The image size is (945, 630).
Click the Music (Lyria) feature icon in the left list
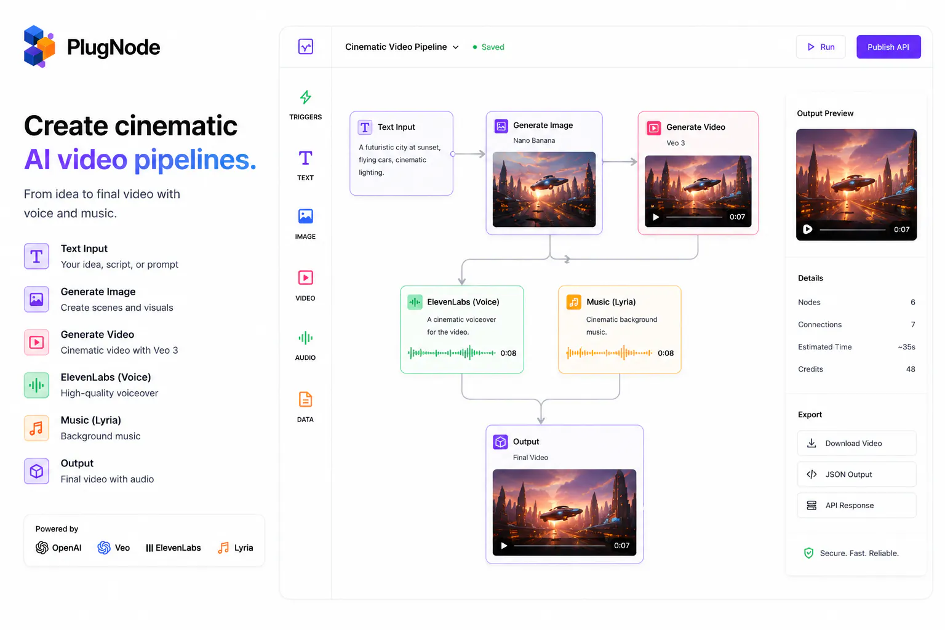point(36,429)
